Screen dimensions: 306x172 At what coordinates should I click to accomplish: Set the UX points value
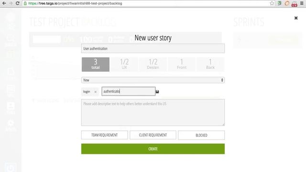[124, 64]
